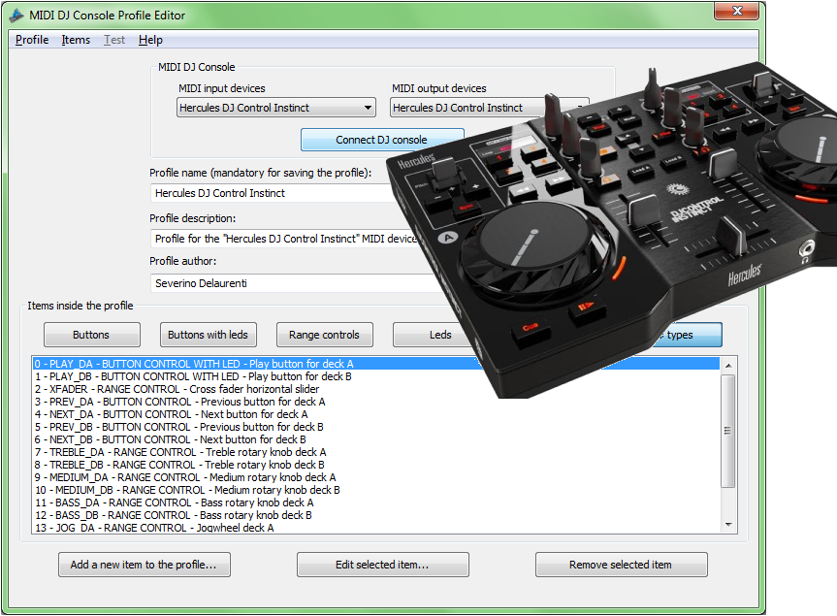
Task: Open the Profile menu
Action: pos(32,40)
